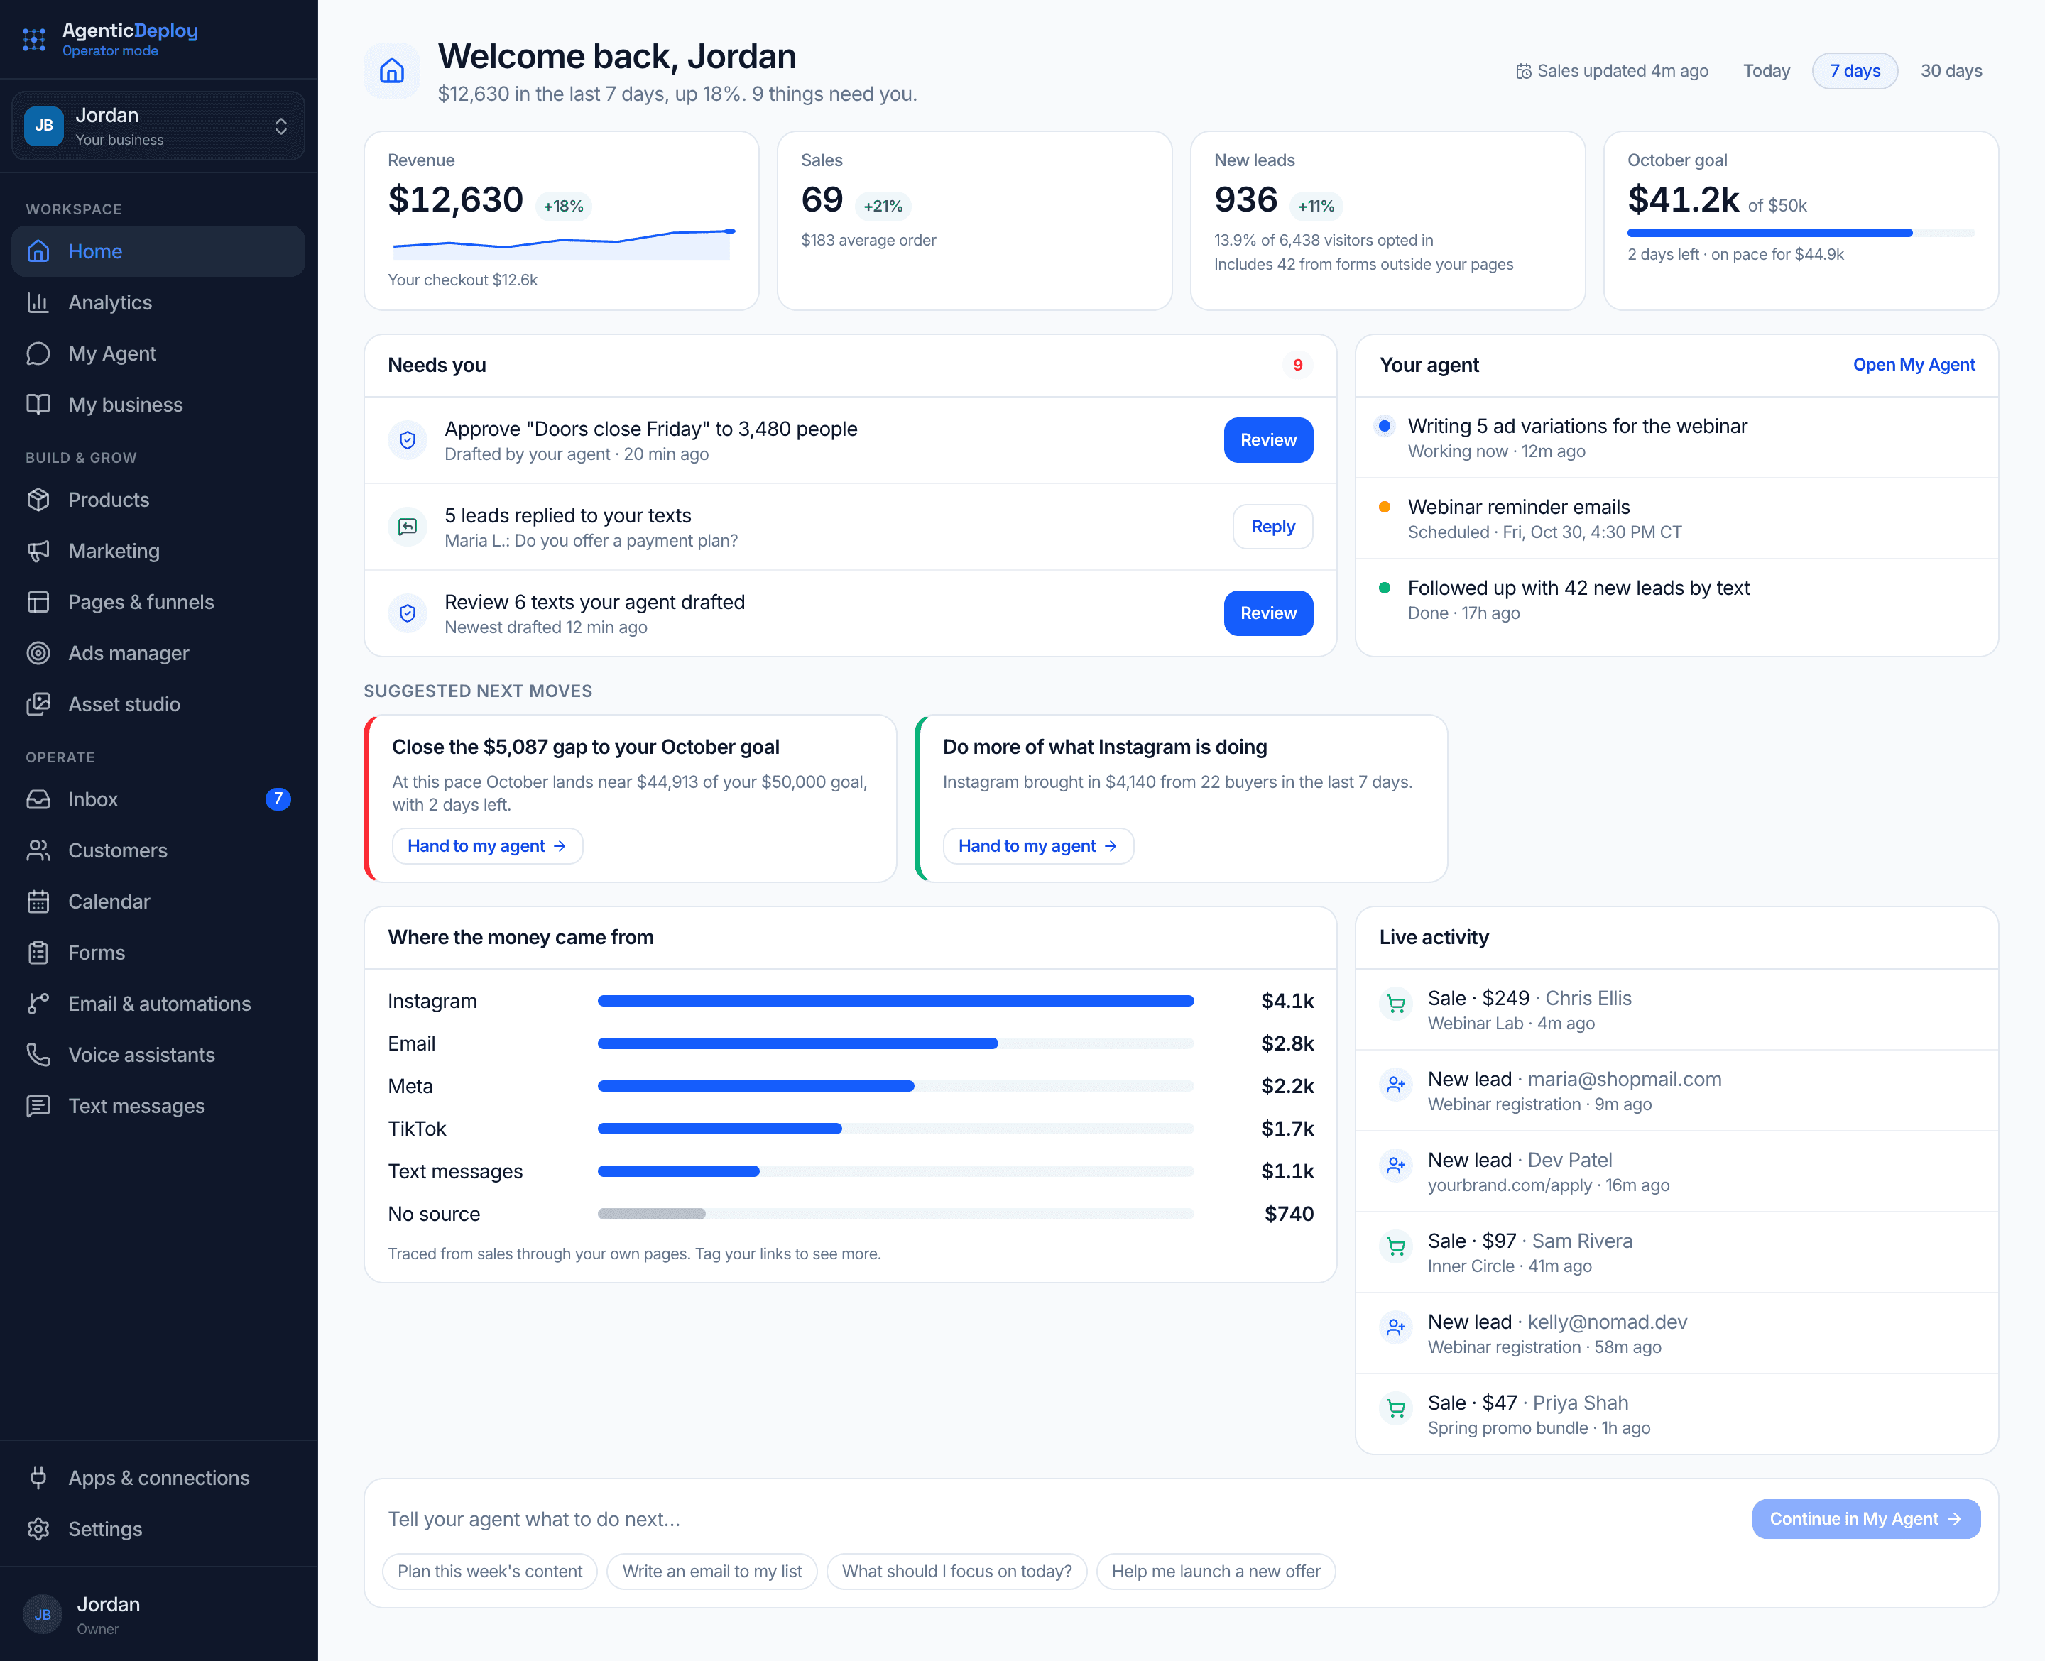This screenshot has width=2045, height=1661.
Task: Click the Forms clipboard icon
Action: point(38,953)
